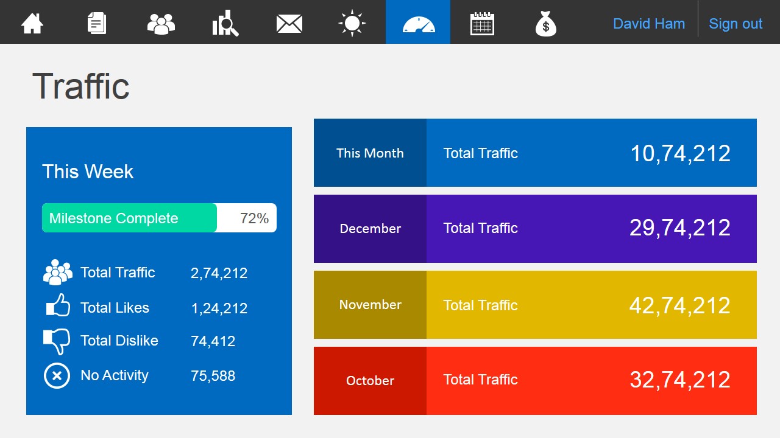This screenshot has width=780, height=438.
Task: Click Total Traffic label in This Week panel
Action: [x=118, y=273]
